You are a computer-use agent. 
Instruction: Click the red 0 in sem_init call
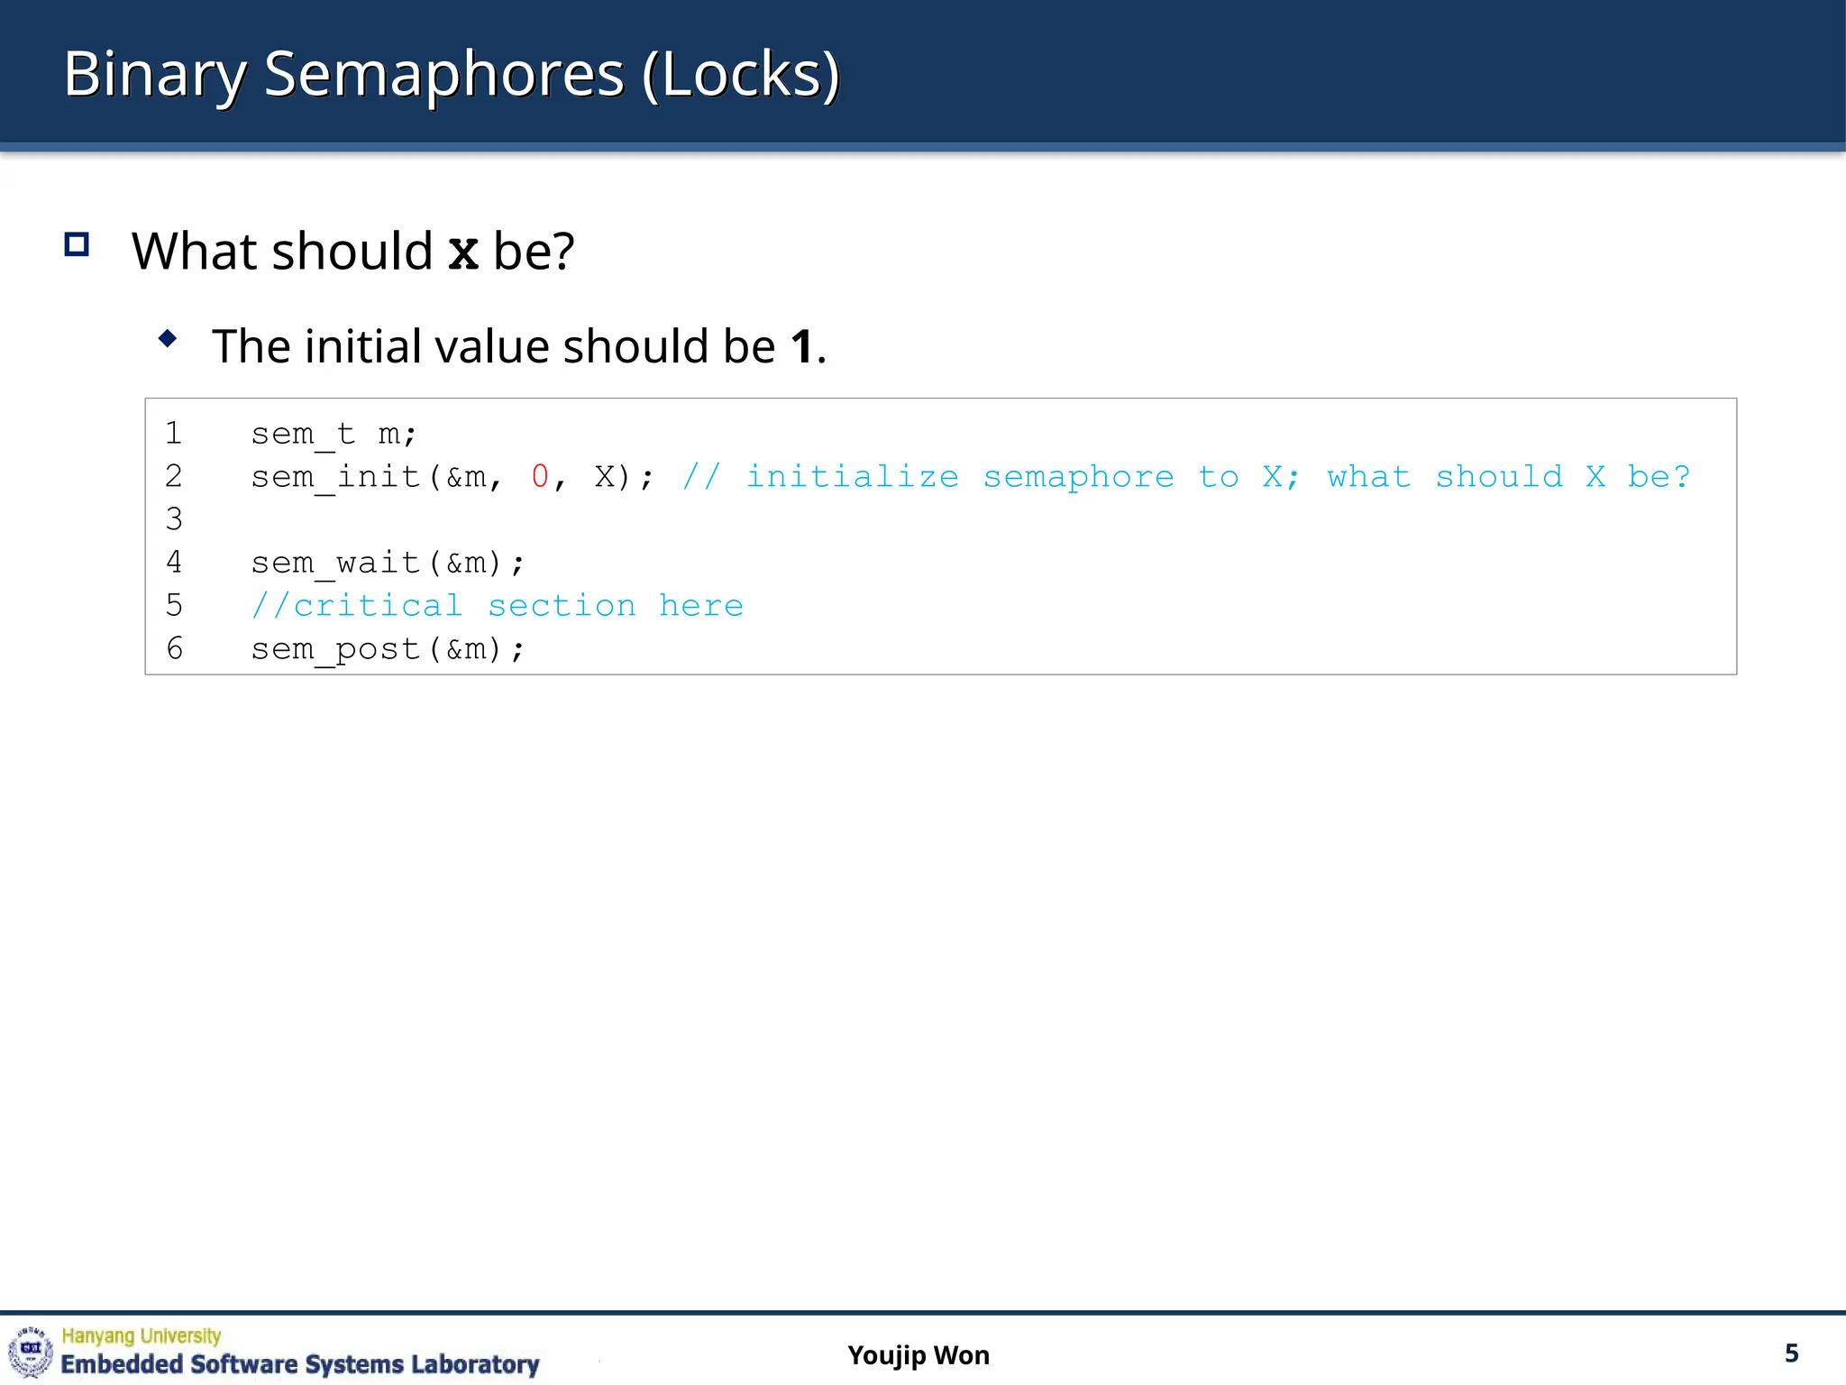point(540,476)
